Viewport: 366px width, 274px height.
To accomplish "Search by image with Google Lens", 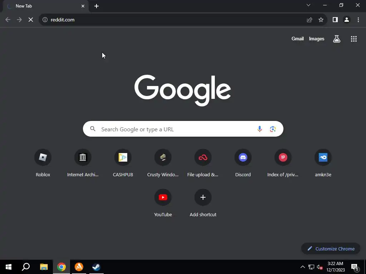I will pyautogui.click(x=273, y=129).
